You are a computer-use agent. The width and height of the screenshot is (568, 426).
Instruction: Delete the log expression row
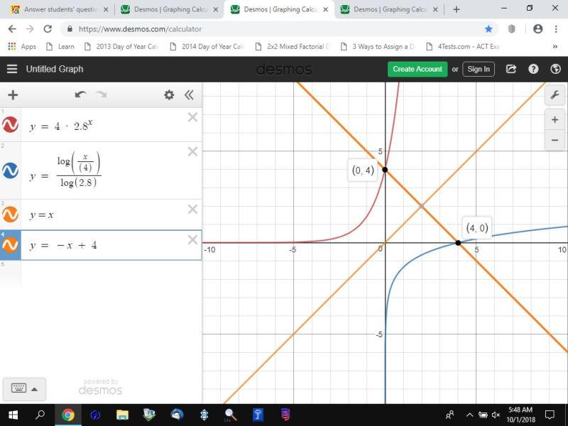[x=192, y=151]
